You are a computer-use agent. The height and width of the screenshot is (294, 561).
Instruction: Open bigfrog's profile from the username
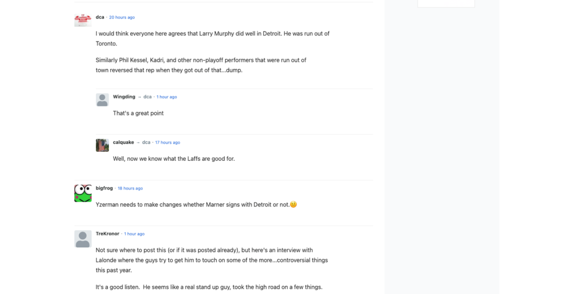tap(104, 188)
